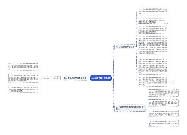This screenshot has height=135, width=187.
Task: Select the central node 人员安置补偿标准
Action: (x=101, y=78)
